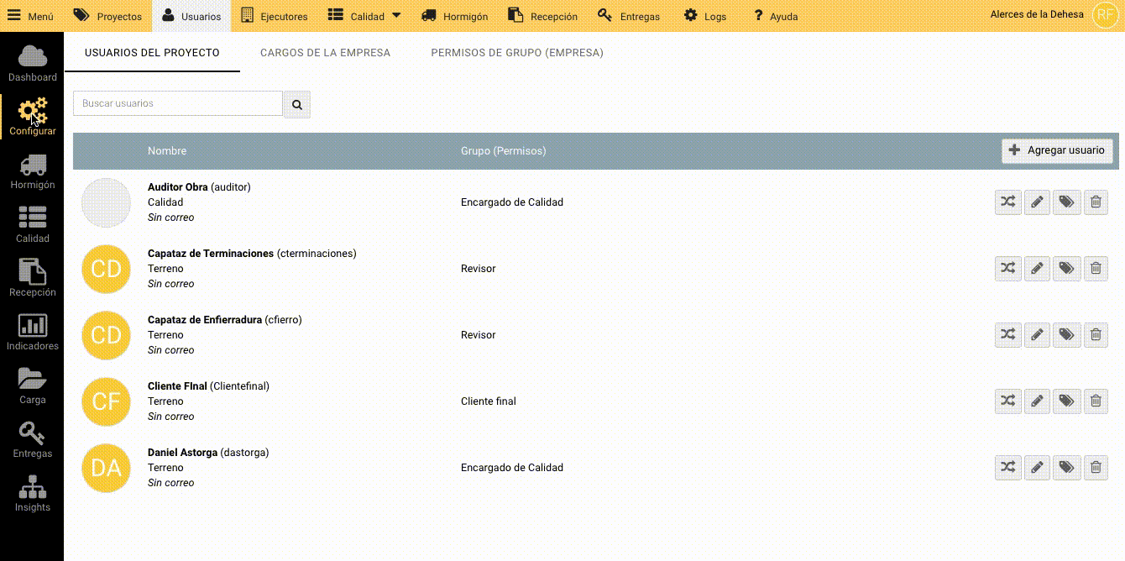
Task: Click the Agregar usuario button
Action: [1057, 150]
